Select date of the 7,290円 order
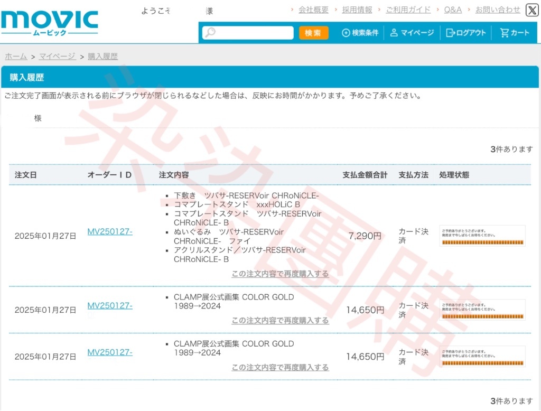Image resolution: width=541 pixels, height=411 pixels. coord(45,236)
